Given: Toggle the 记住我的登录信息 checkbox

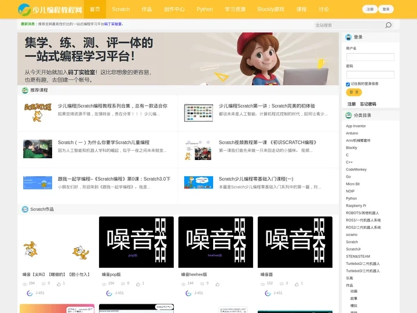Looking at the screenshot, I should 348,85.
